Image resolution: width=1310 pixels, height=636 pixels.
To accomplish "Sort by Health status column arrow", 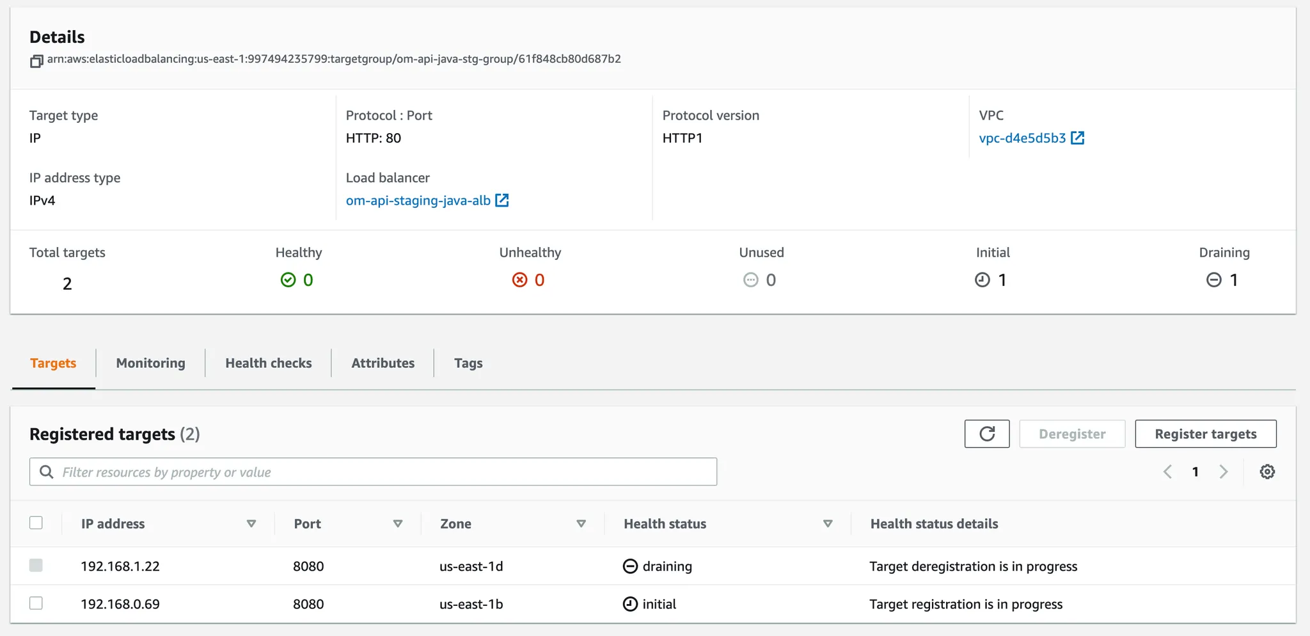I will [828, 523].
